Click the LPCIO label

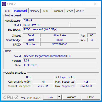click(x=17, y=45)
